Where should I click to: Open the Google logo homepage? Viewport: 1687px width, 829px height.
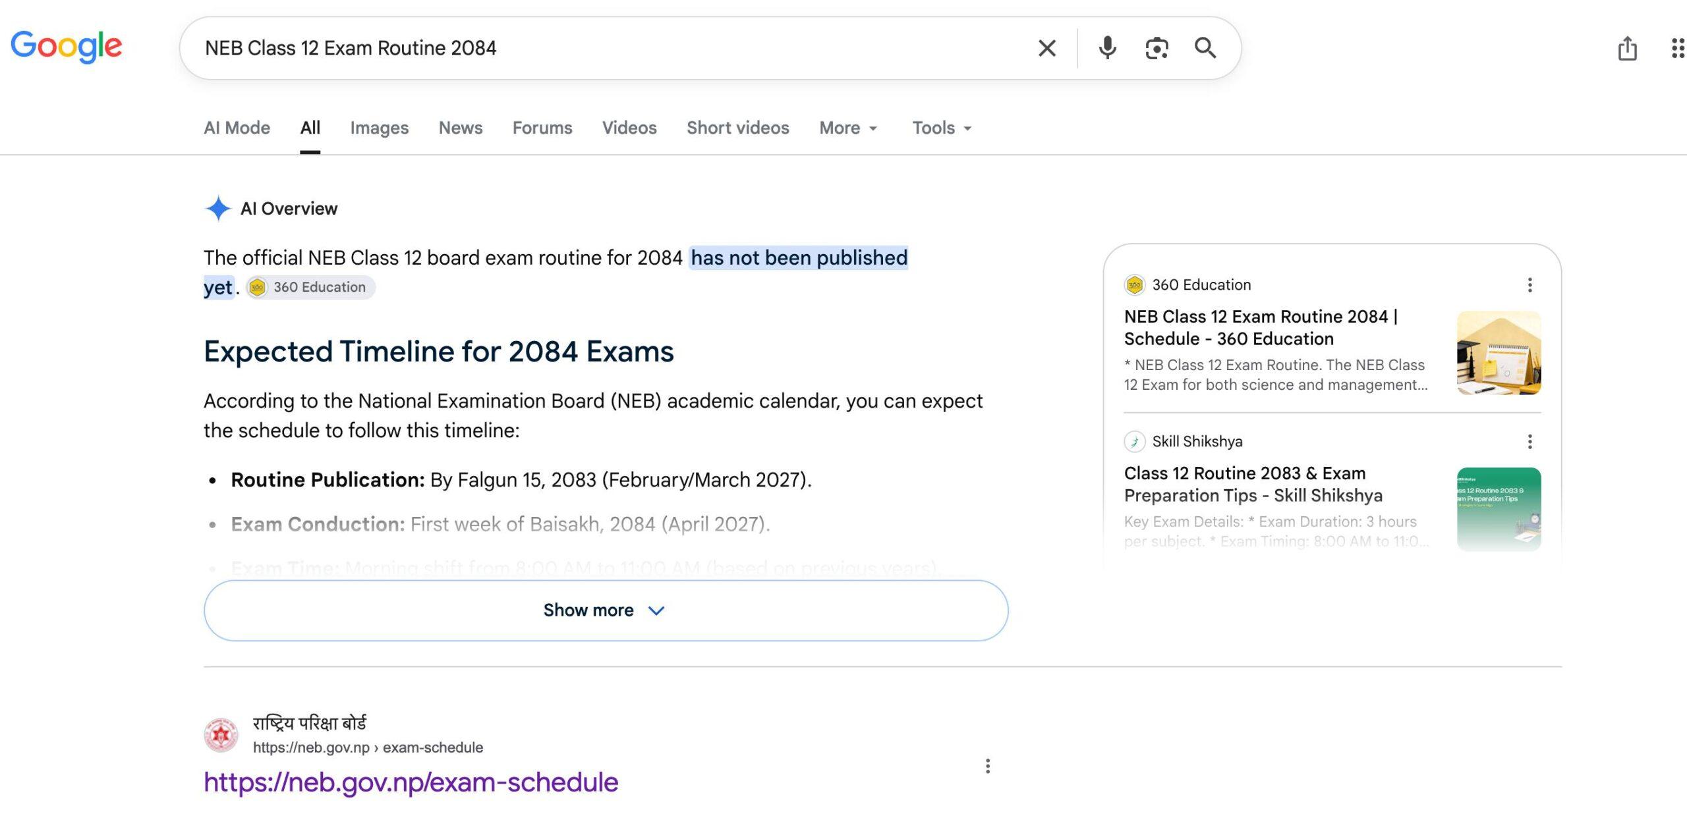(x=67, y=46)
